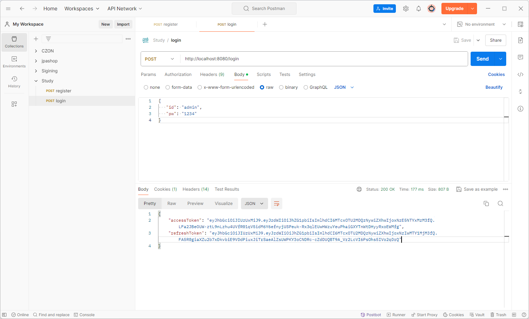Image resolution: width=529 pixels, height=319 pixels.
Task: Open response more options ellipsis
Action: (506, 189)
